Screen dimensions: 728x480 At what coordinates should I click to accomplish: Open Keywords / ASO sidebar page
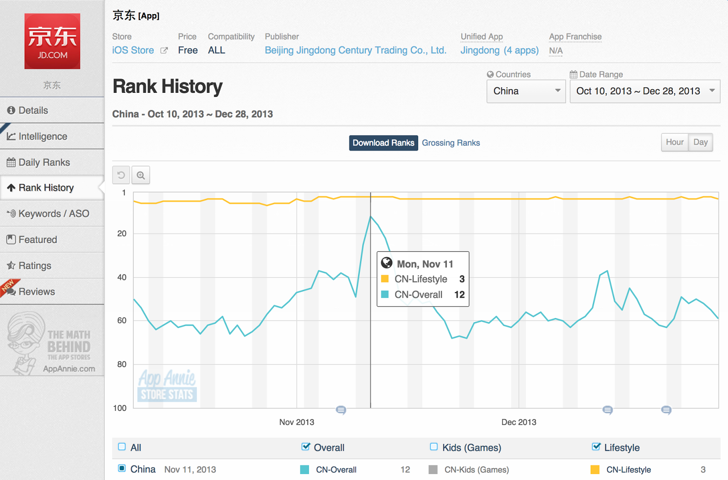52,213
